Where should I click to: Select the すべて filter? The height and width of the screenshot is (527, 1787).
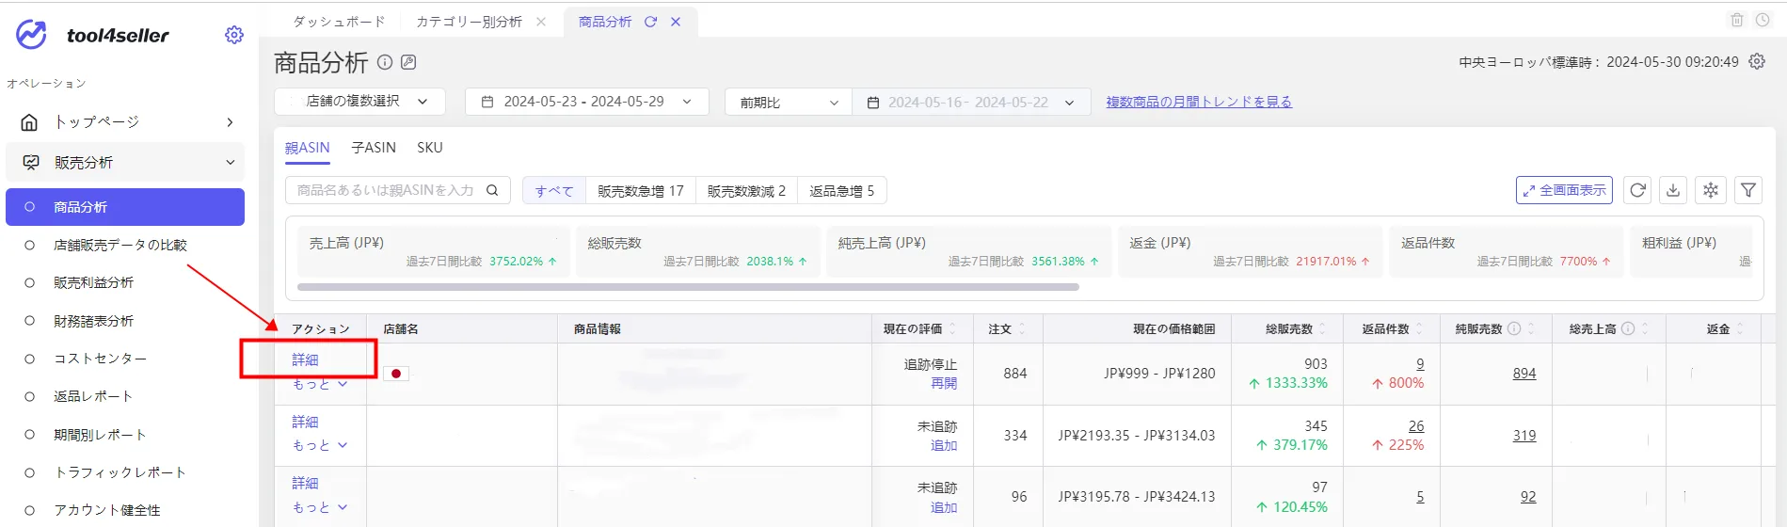pyautogui.click(x=554, y=190)
